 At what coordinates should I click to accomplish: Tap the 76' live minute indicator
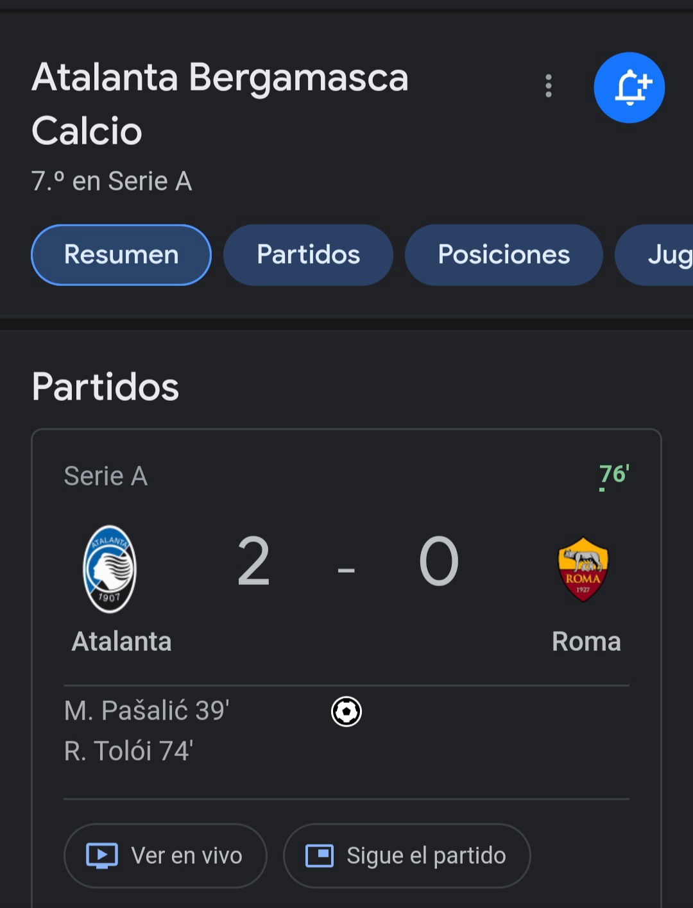coord(613,476)
